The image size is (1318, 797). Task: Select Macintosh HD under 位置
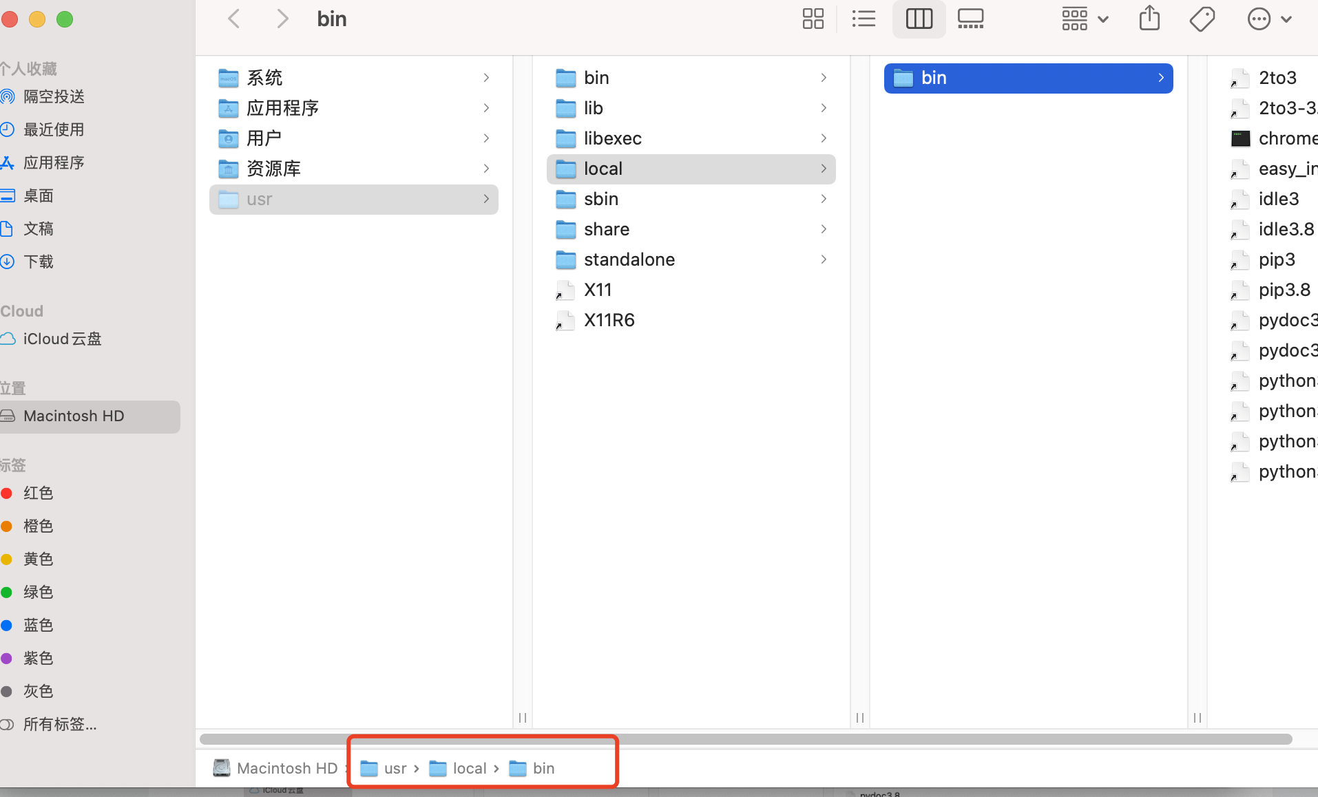point(74,416)
